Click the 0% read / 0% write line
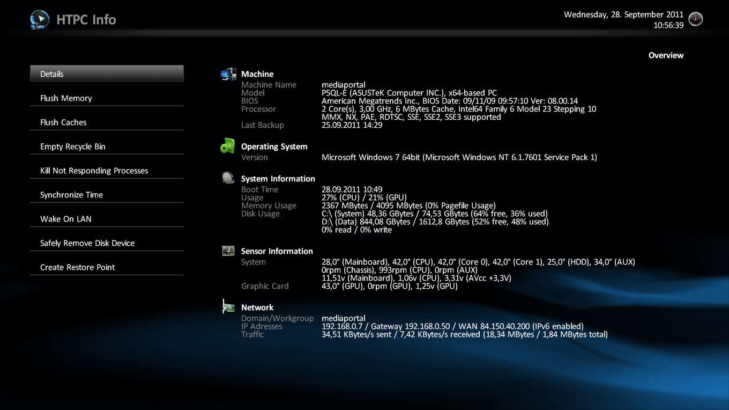729x410 pixels. [356, 230]
